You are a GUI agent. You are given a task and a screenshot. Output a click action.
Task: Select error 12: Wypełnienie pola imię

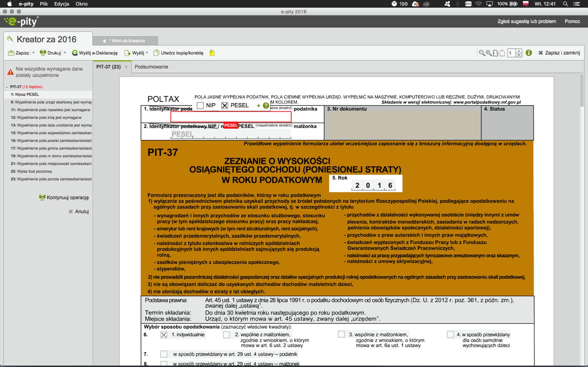[48, 117]
